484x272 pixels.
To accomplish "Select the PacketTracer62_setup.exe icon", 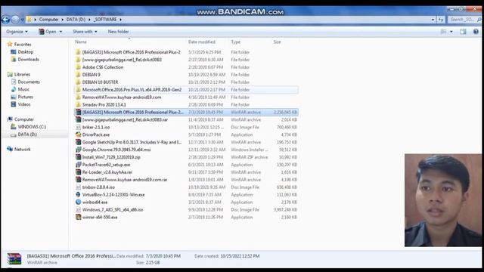I will click(x=79, y=165).
